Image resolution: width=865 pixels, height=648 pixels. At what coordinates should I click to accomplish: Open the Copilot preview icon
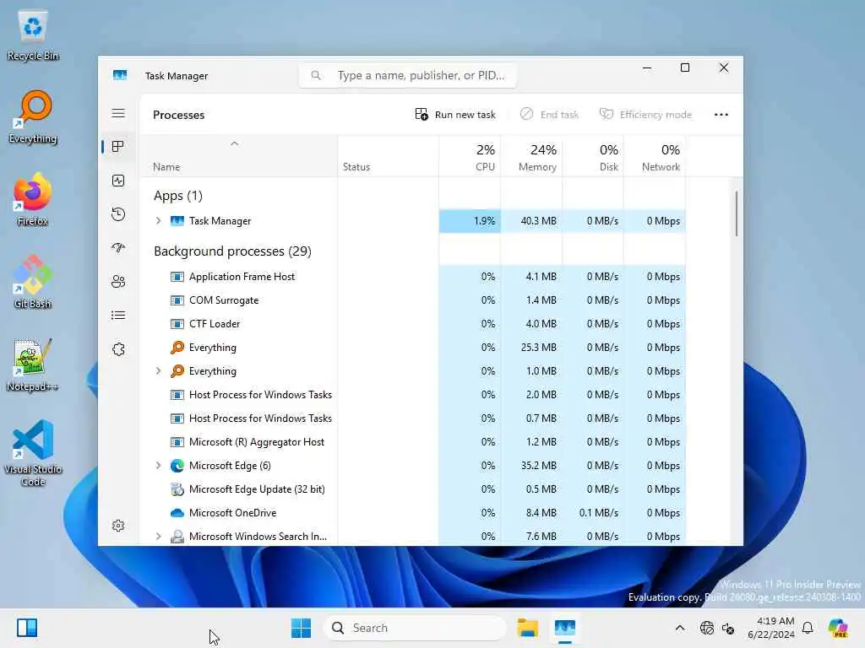pyautogui.click(x=838, y=628)
